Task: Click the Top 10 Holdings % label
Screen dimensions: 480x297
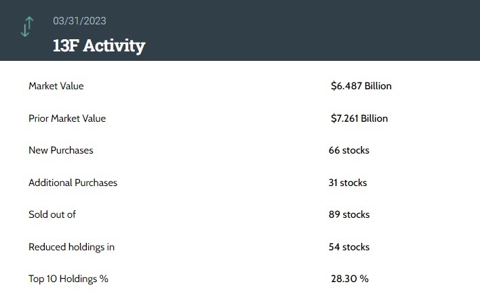Action: click(68, 279)
